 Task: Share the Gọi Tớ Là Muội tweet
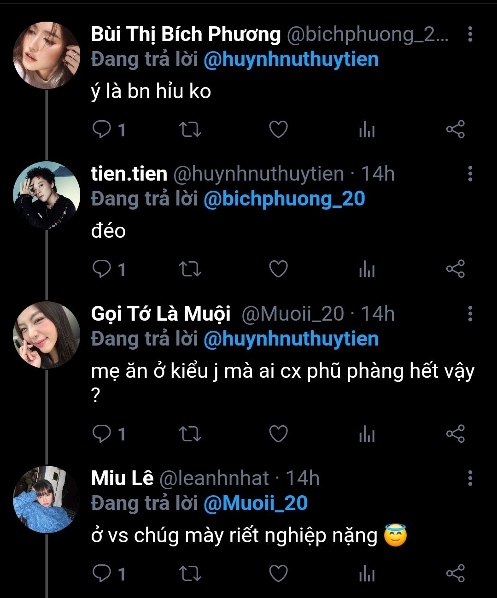[455, 434]
